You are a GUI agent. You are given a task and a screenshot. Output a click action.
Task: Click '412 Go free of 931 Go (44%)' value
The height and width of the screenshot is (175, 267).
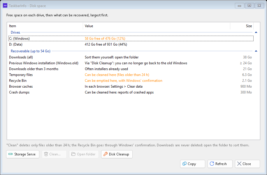coord(106,44)
